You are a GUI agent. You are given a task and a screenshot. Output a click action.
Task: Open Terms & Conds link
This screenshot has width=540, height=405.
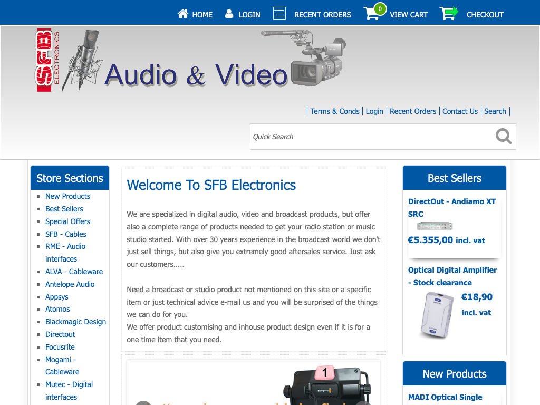335,111
